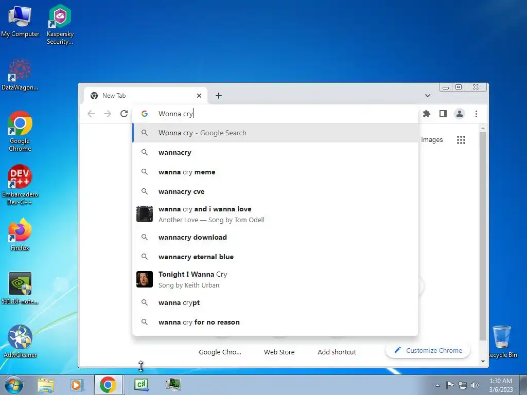This screenshot has height=395, width=527.
Task: Close the New Tab tab
Action: (199, 96)
